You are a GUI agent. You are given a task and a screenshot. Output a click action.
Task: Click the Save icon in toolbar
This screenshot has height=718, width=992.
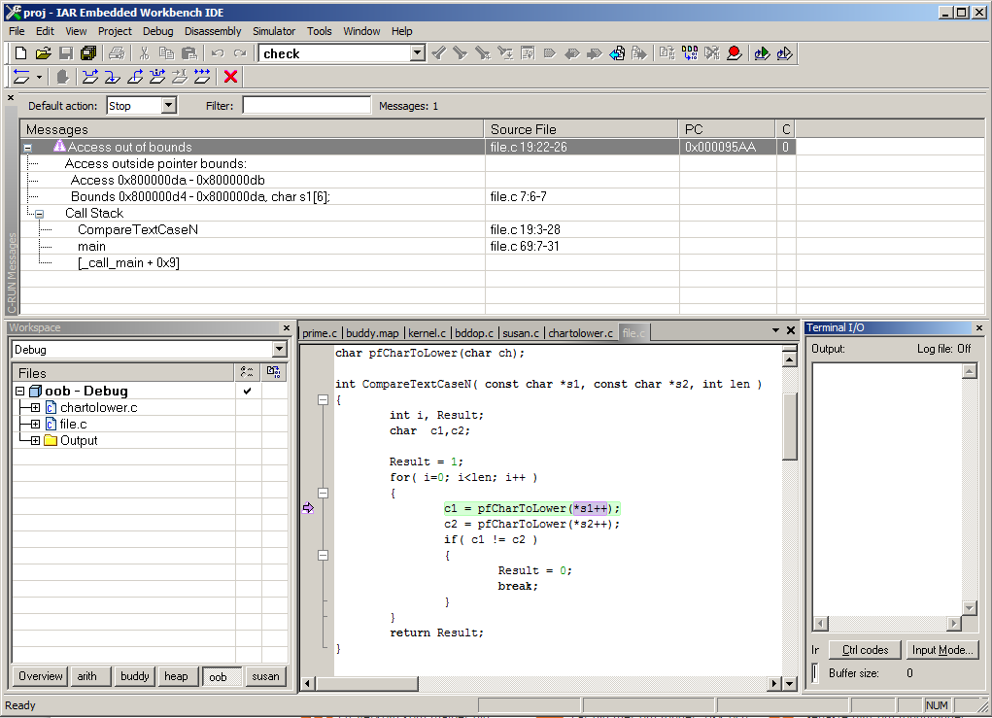[66, 53]
